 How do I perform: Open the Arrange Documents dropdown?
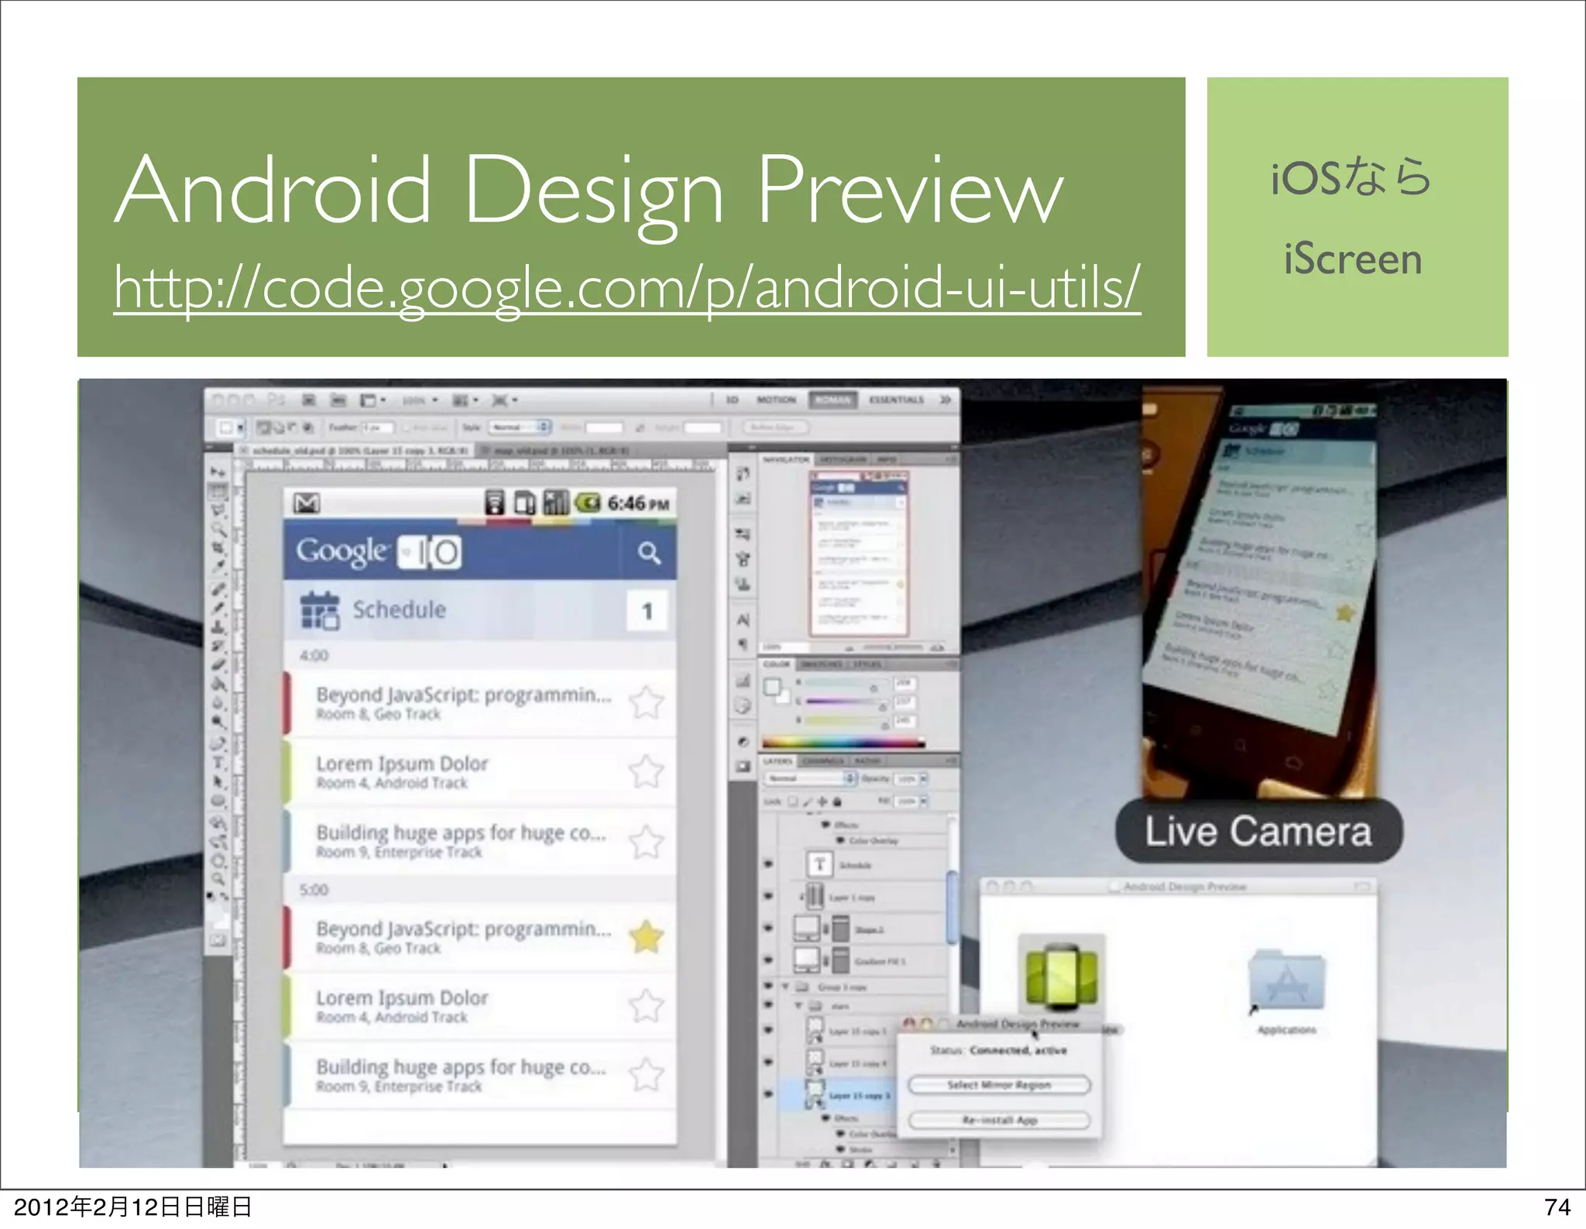[x=465, y=400]
